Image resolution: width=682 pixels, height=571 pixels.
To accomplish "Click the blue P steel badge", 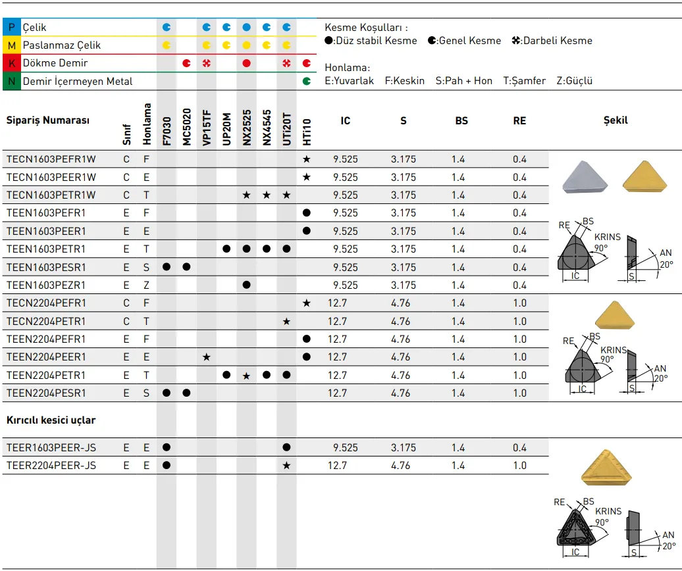I will tap(11, 28).
